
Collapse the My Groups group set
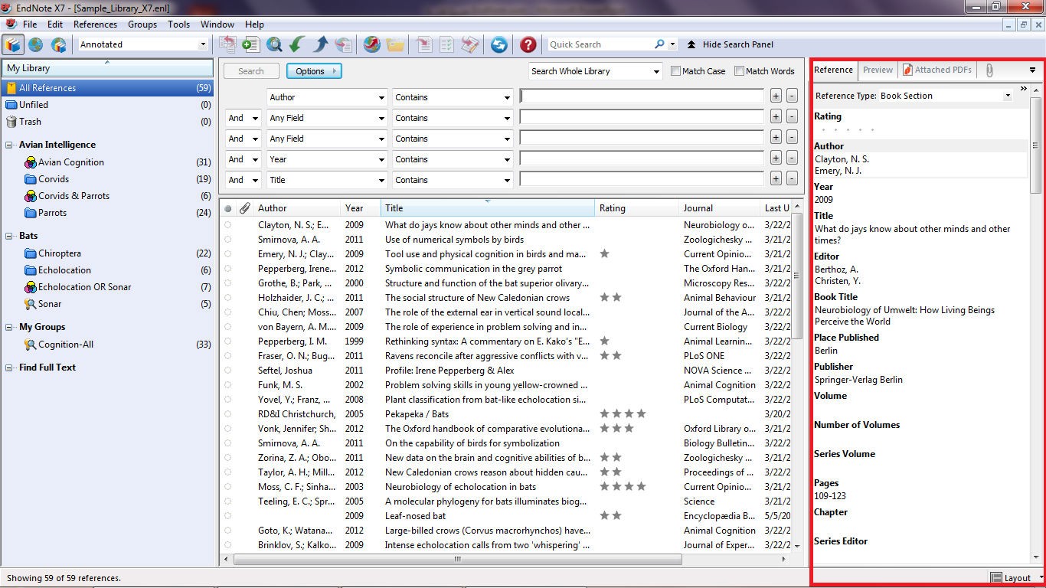pyautogui.click(x=9, y=327)
